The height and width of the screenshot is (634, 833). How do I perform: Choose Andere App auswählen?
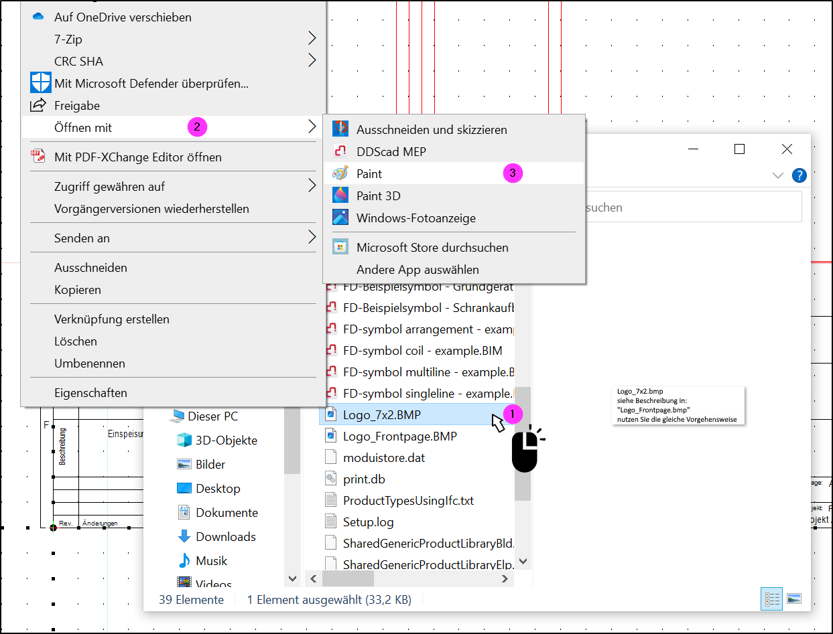[x=418, y=269]
